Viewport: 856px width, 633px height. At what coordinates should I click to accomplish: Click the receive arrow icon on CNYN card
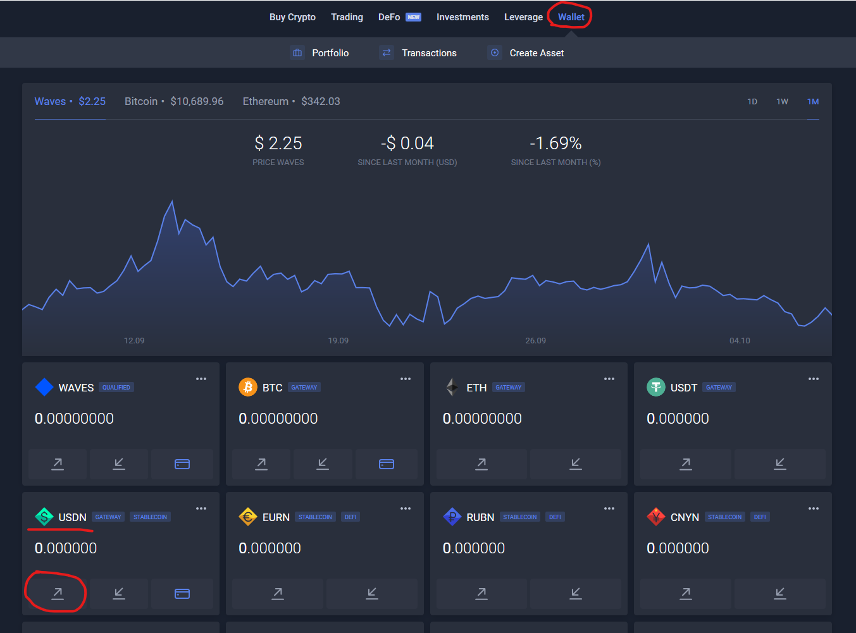click(779, 593)
